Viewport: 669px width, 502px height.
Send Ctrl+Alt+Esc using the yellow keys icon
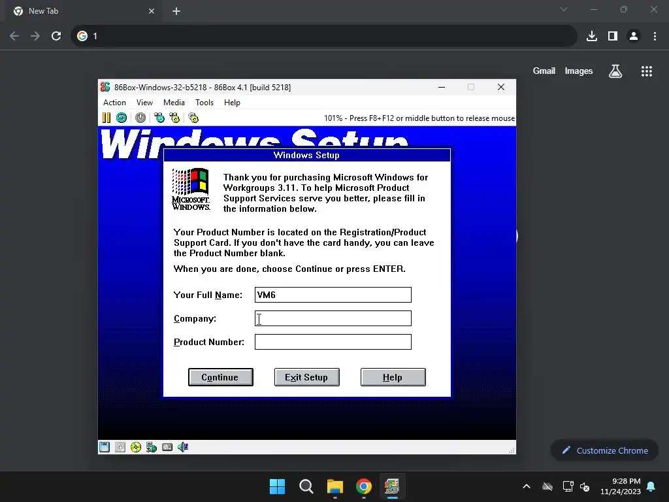(x=174, y=118)
